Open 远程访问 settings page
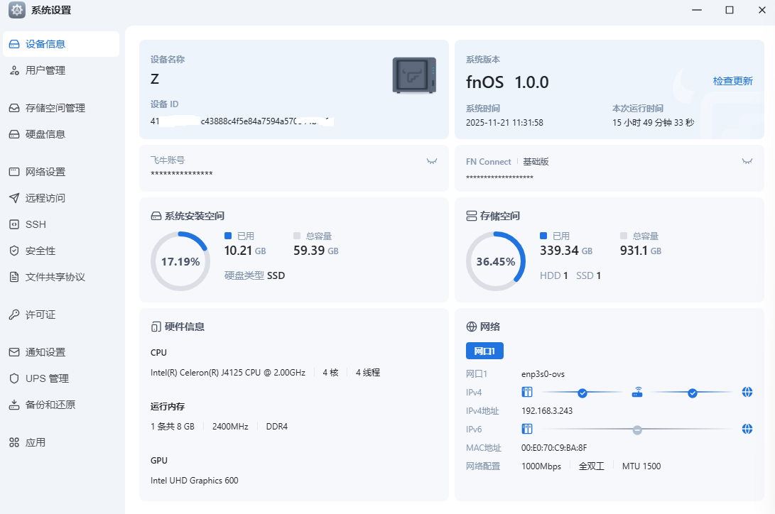 tap(45, 198)
